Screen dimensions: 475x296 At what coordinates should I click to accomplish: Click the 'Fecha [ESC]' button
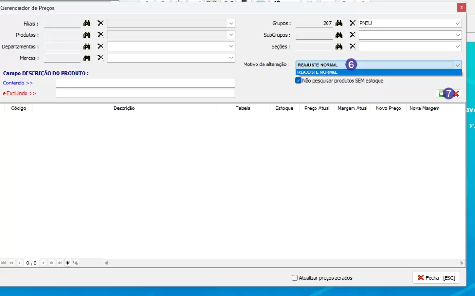436,277
